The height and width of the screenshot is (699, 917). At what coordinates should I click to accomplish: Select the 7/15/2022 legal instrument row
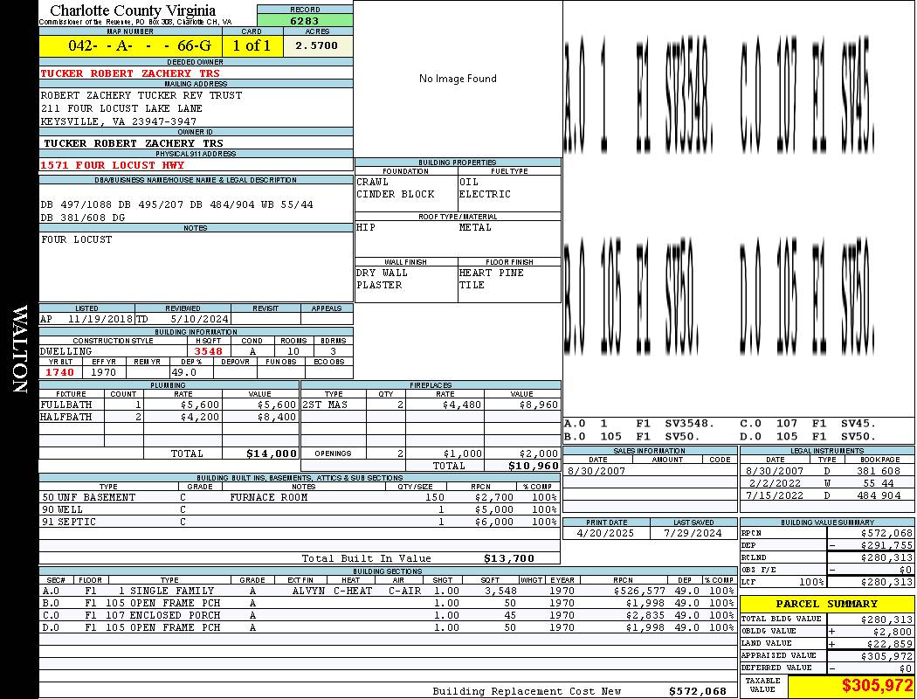827,495
